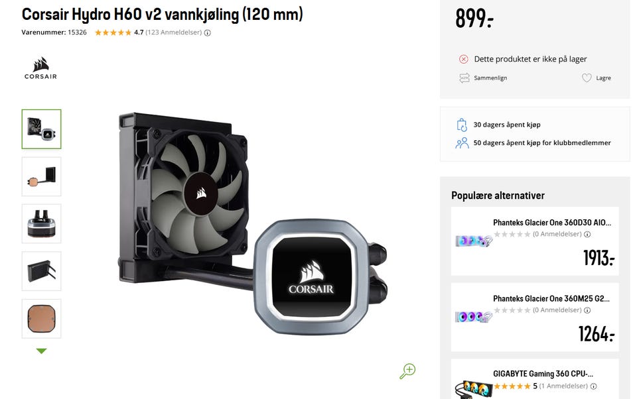Click info icon beside GIGABYTE Gaming 360 reviews

pos(593,386)
